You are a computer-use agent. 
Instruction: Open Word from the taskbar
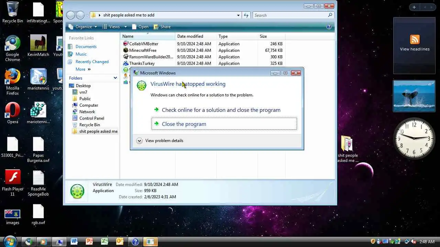(x=74, y=242)
